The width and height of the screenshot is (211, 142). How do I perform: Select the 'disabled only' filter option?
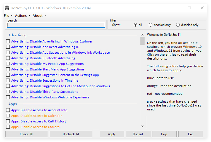(x=178, y=25)
